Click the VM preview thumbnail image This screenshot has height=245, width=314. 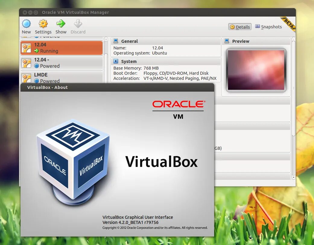point(256,70)
